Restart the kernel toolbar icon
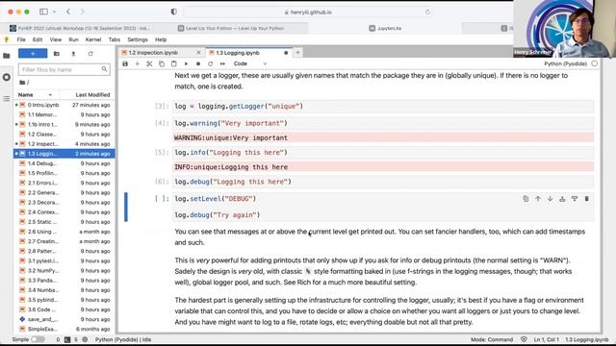616x346 pixels. click(x=210, y=63)
